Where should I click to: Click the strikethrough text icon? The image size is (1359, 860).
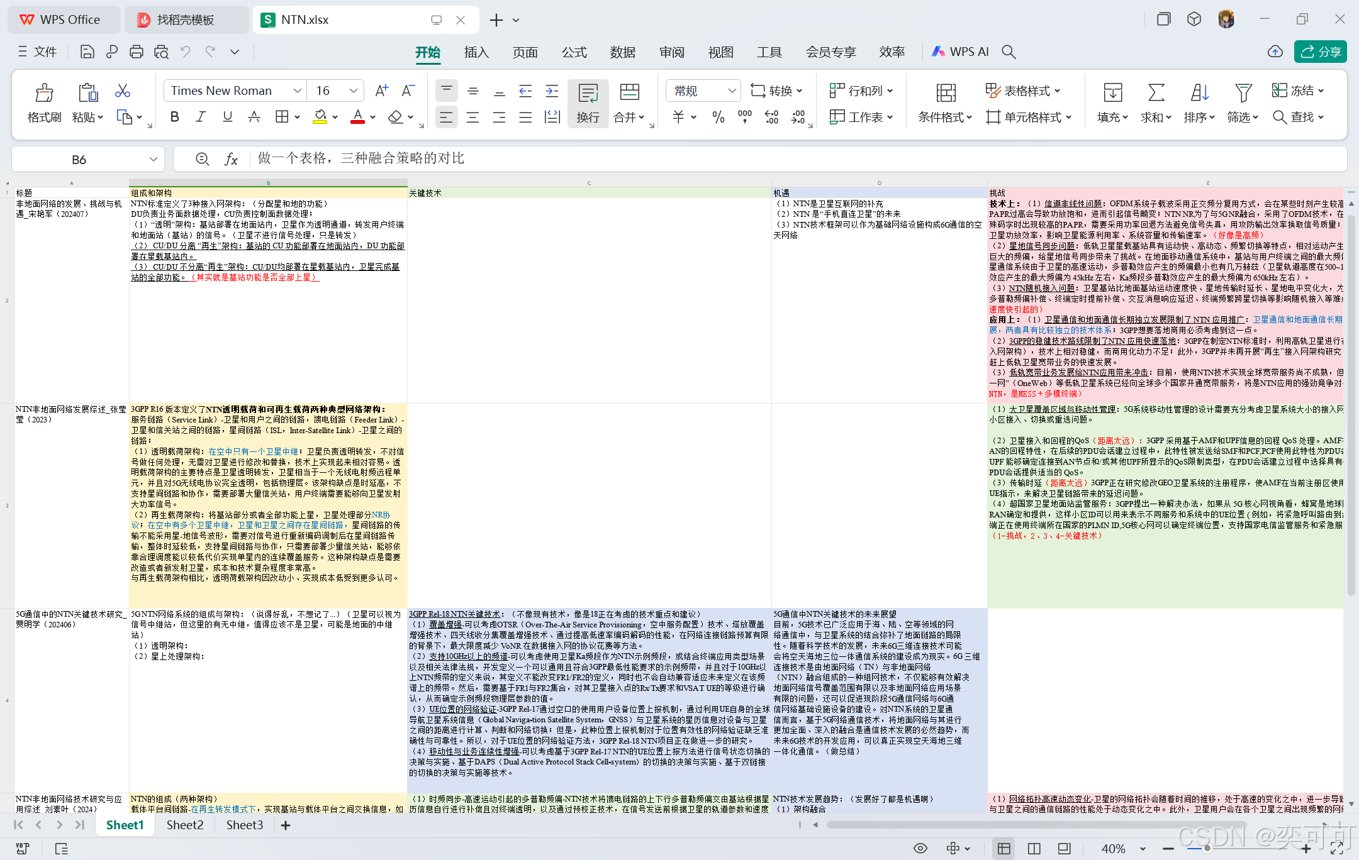254,117
